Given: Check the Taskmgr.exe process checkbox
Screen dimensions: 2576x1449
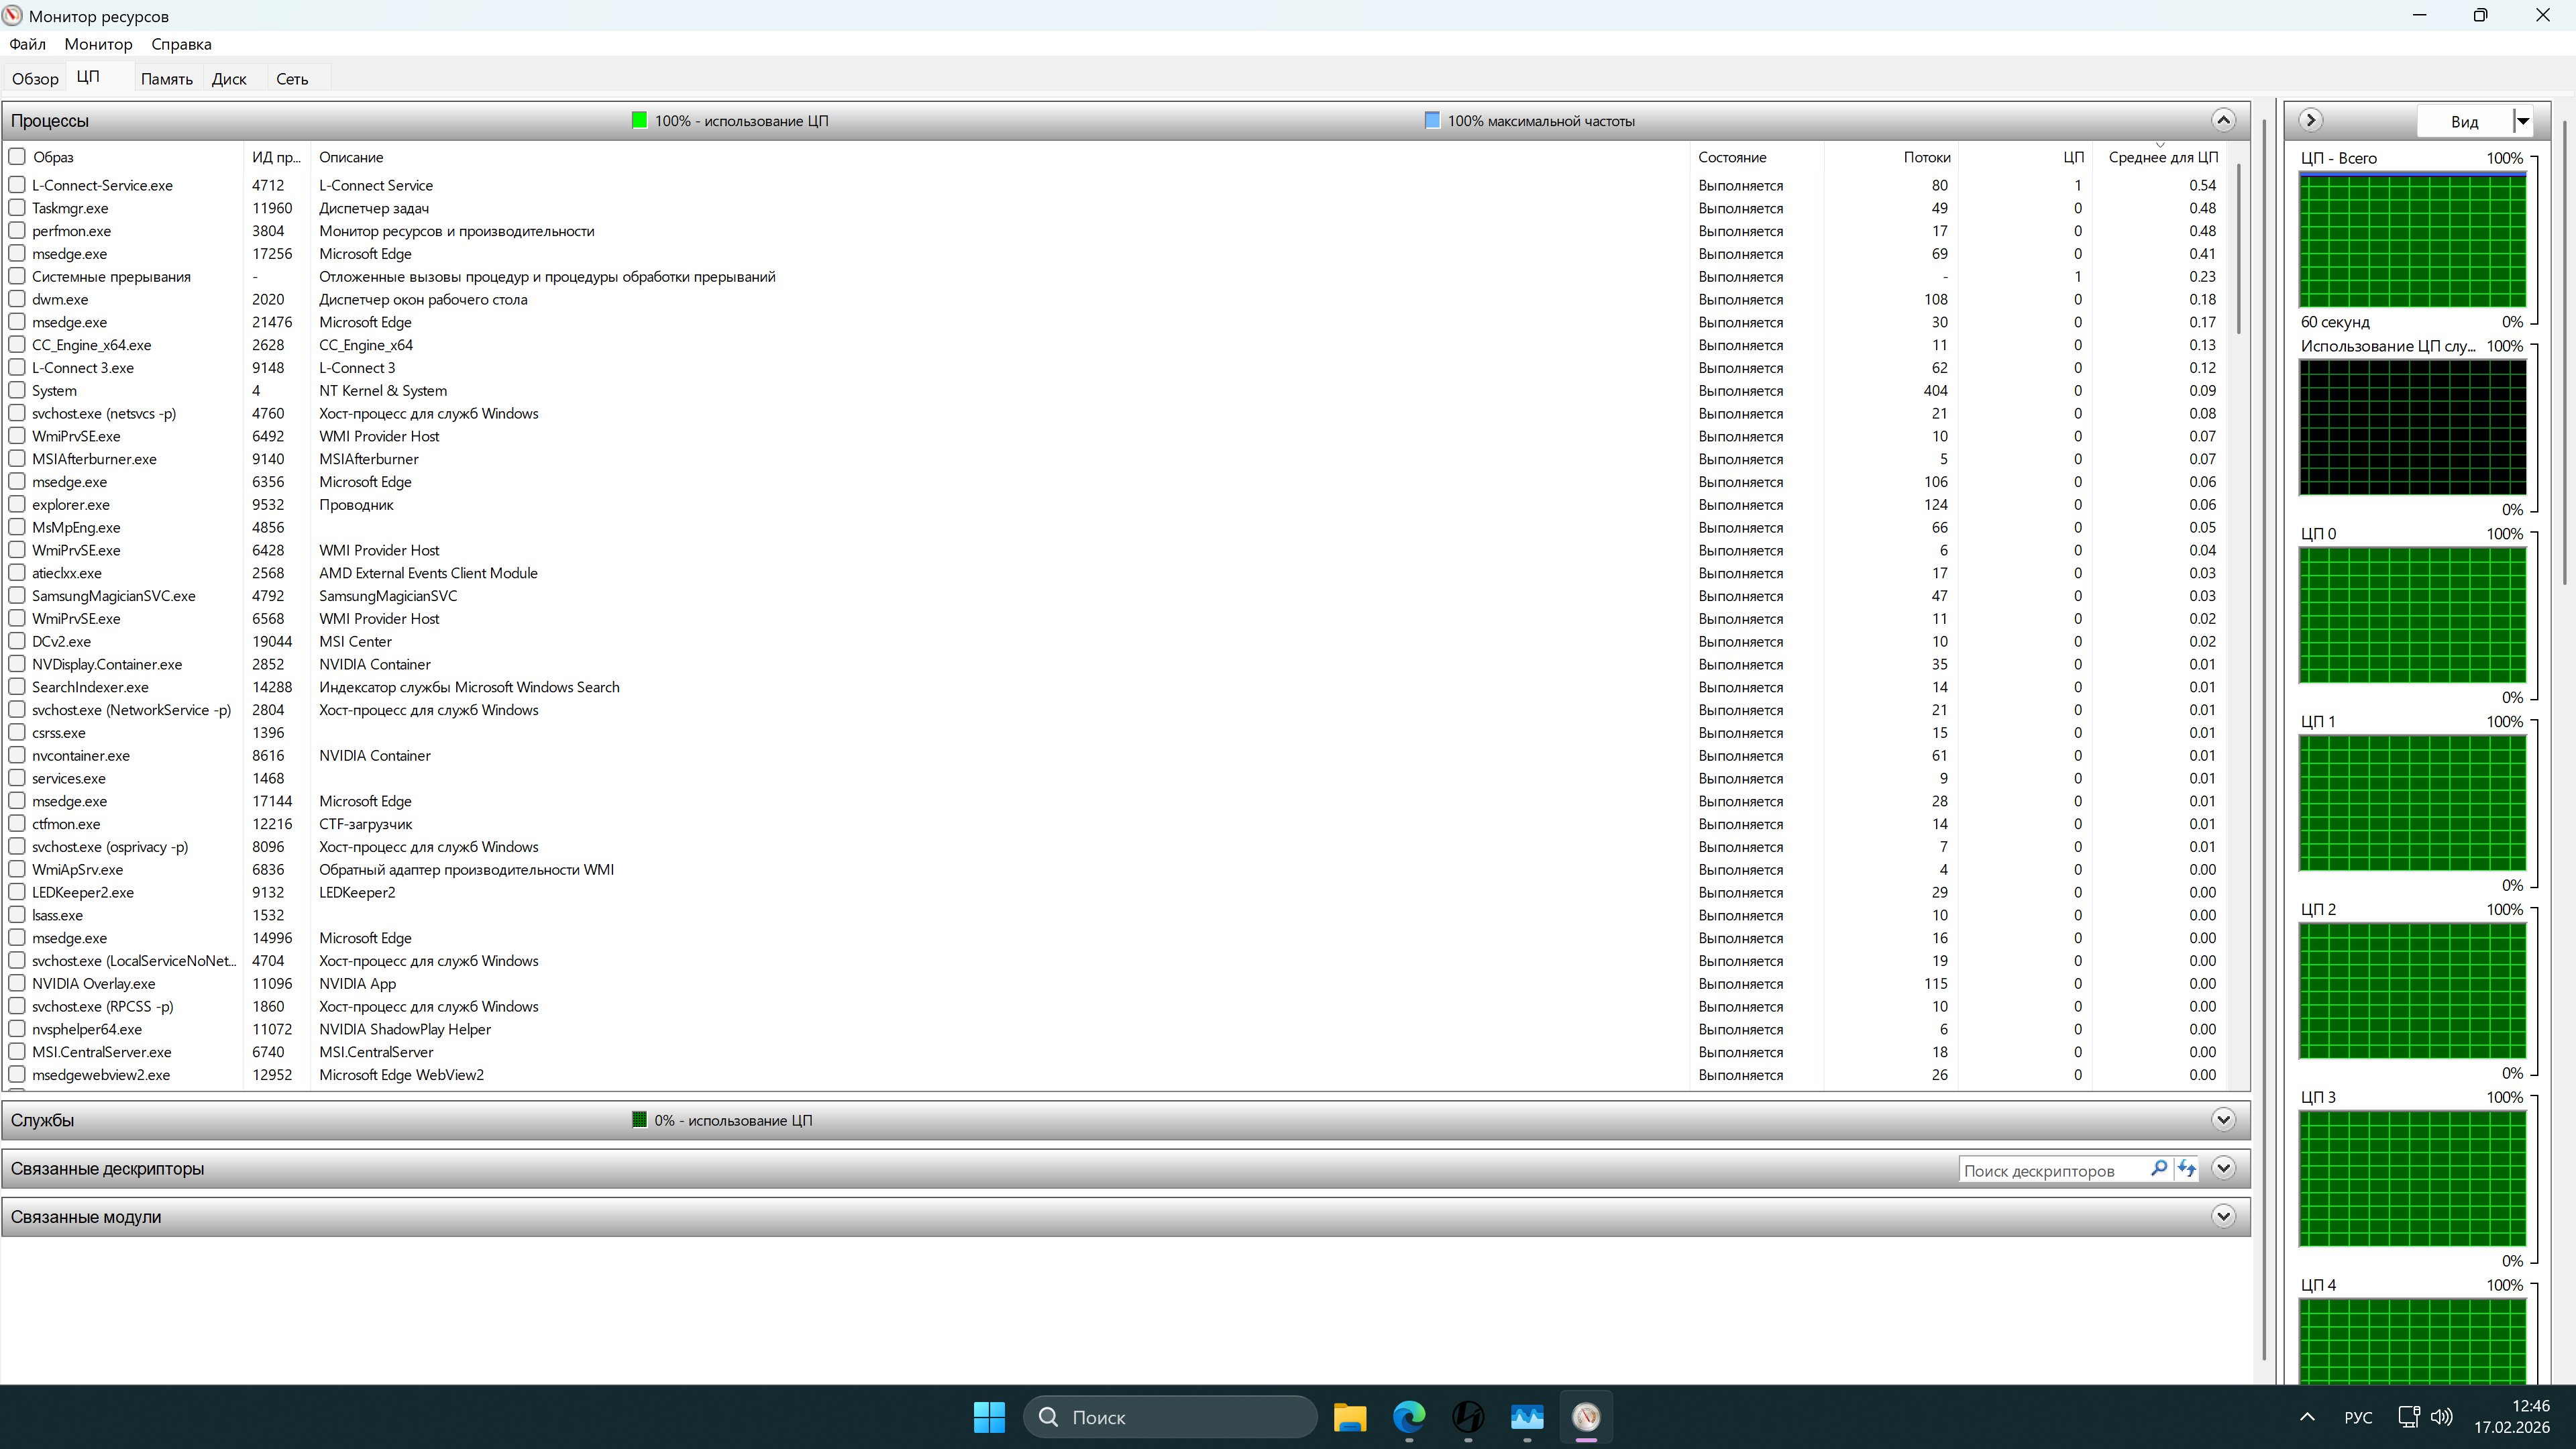Looking at the screenshot, I should pos(17,208).
